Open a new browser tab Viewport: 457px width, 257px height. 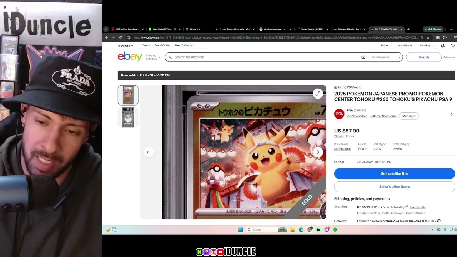(408, 29)
